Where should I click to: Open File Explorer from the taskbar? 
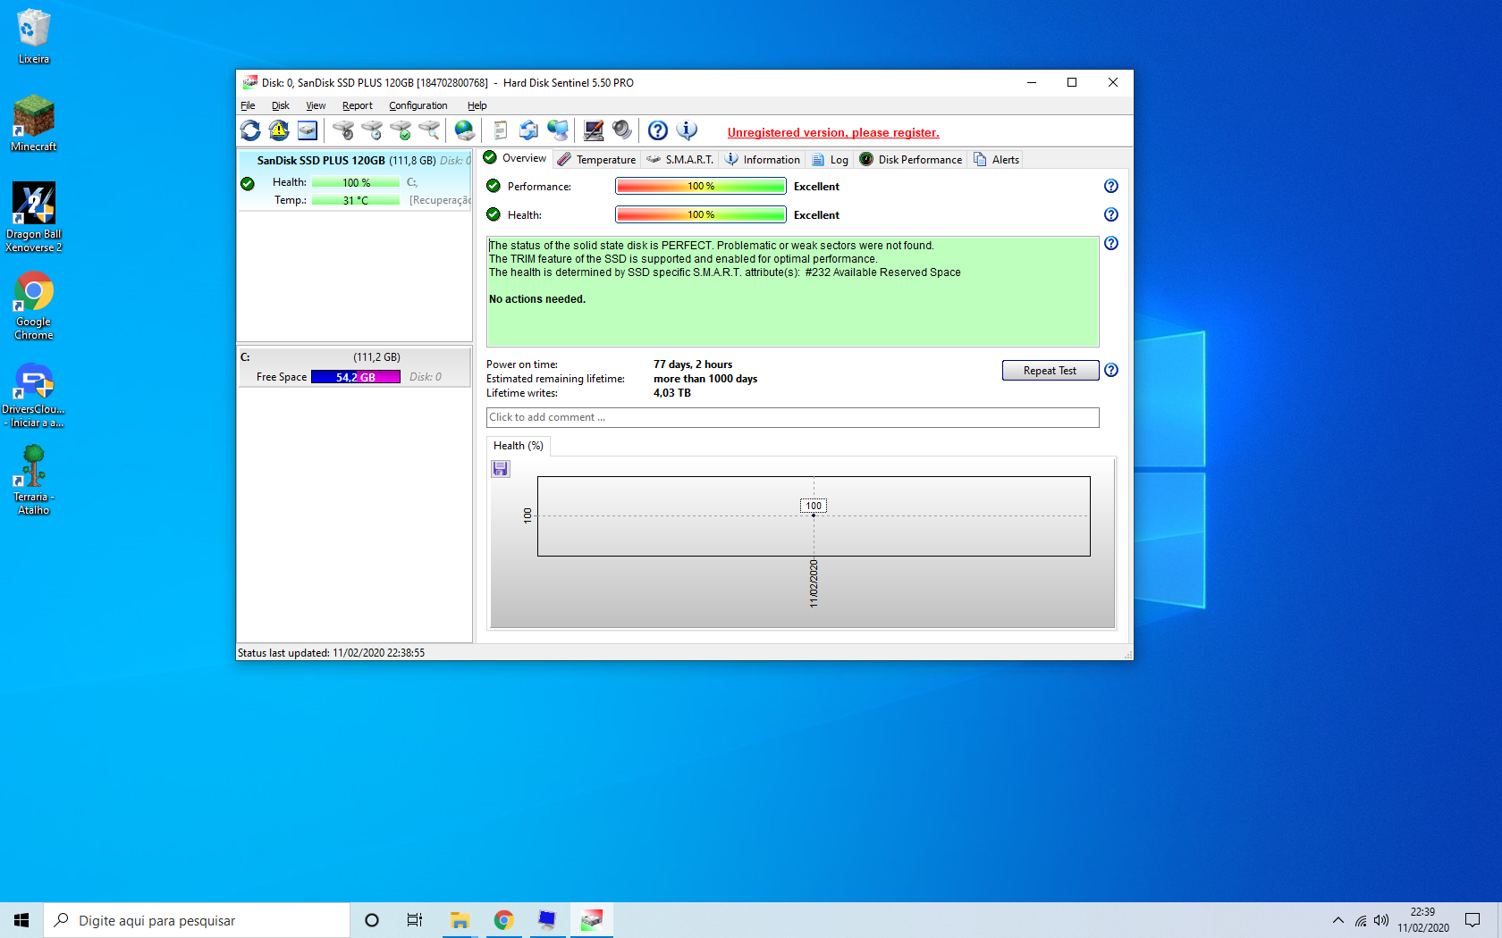pyautogui.click(x=460, y=920)
